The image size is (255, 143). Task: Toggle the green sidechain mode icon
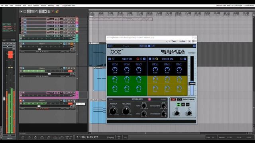(178, 104)
